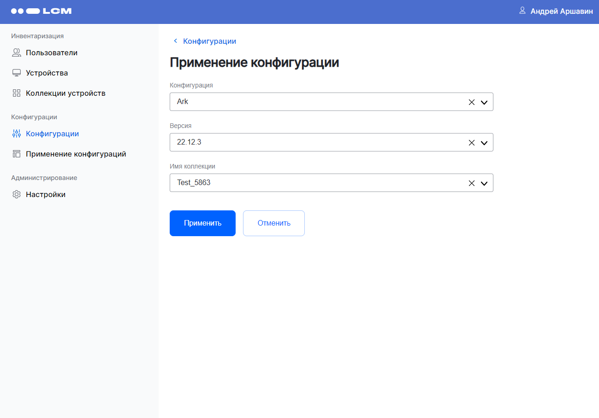Expand the Конфигурация dropdown arrow
The image size is (599, 418).
click(x=484, y=102)
